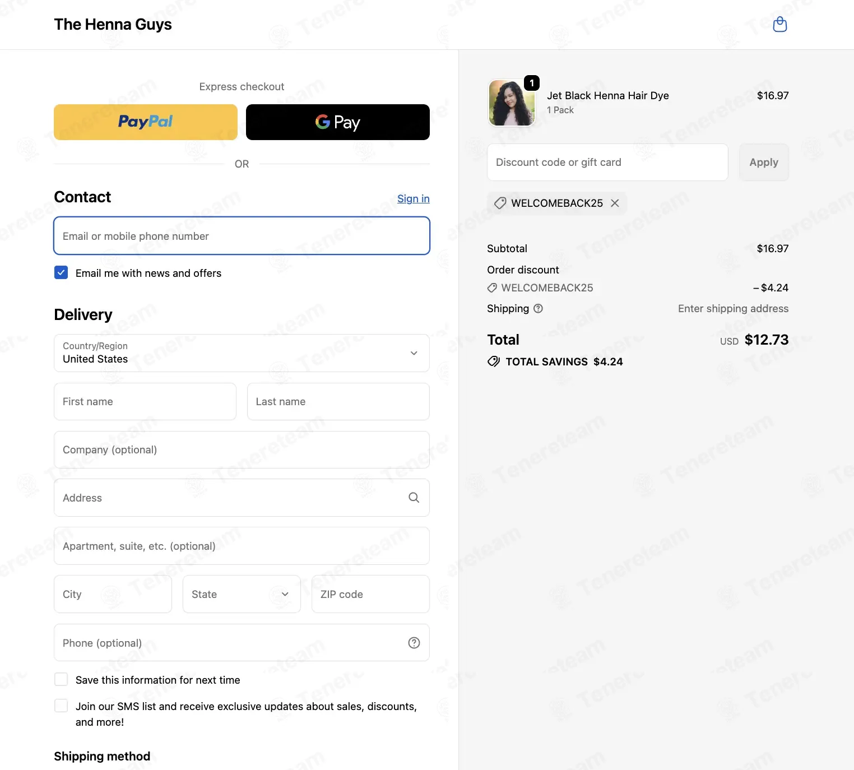Click the Apply discount button
The height and width of the screenshot is (770, 854).
click(764, 162)
